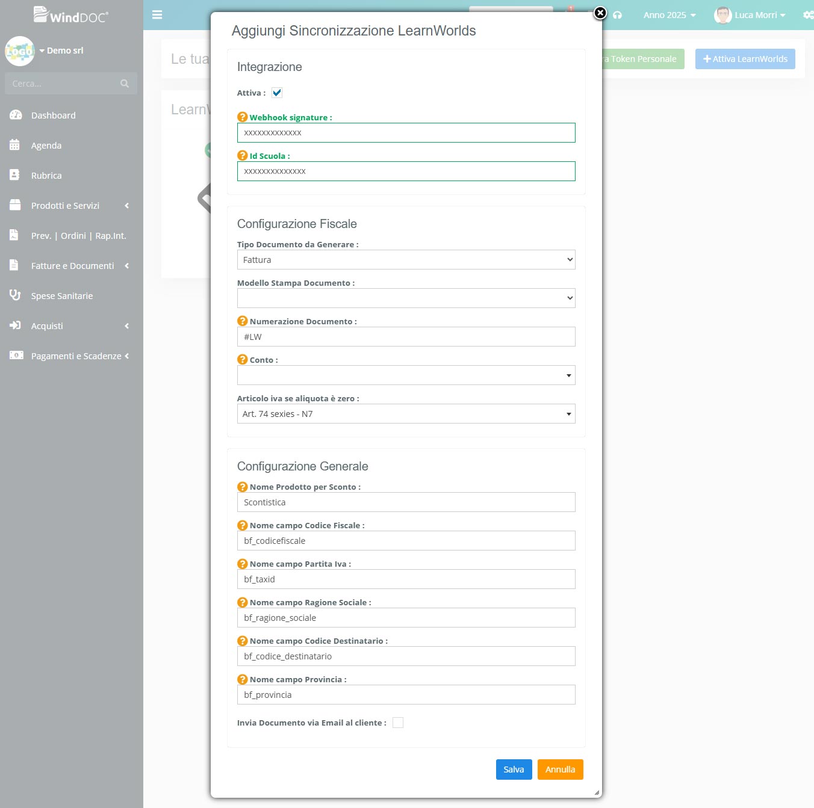Uncheck the Attiva integration checkbox

click(277, 93)
